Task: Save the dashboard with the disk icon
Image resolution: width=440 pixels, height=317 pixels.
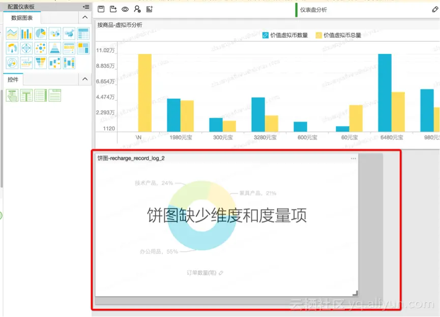Action: (x=101, y=9)
